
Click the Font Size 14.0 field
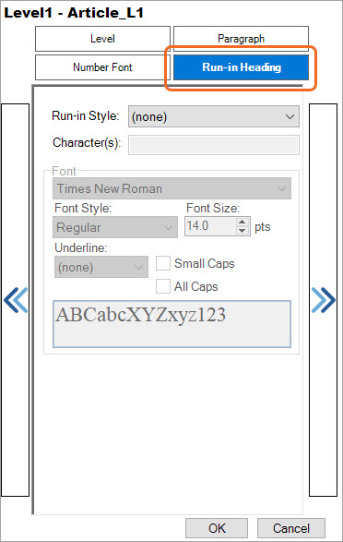(210, 226)
